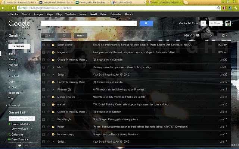Switch to Creating a Flat-File Blog tab

[x=92, y=3]
